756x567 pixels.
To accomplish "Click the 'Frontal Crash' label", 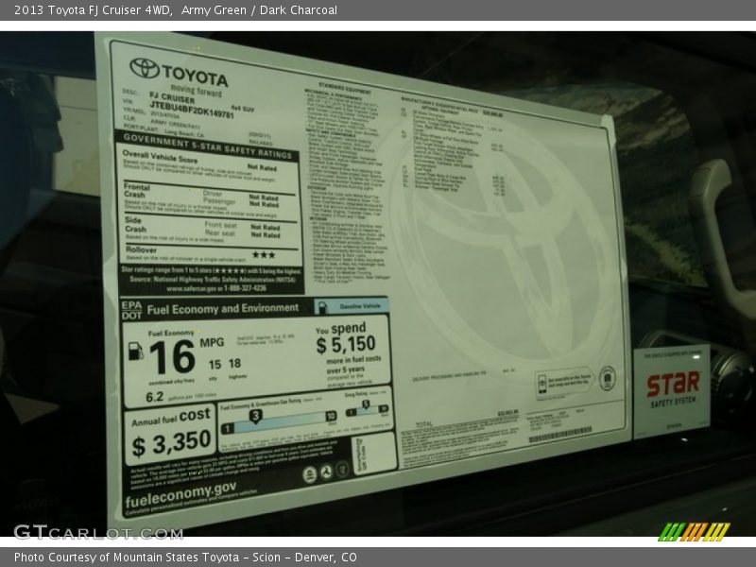I will [x=137, y=191].
